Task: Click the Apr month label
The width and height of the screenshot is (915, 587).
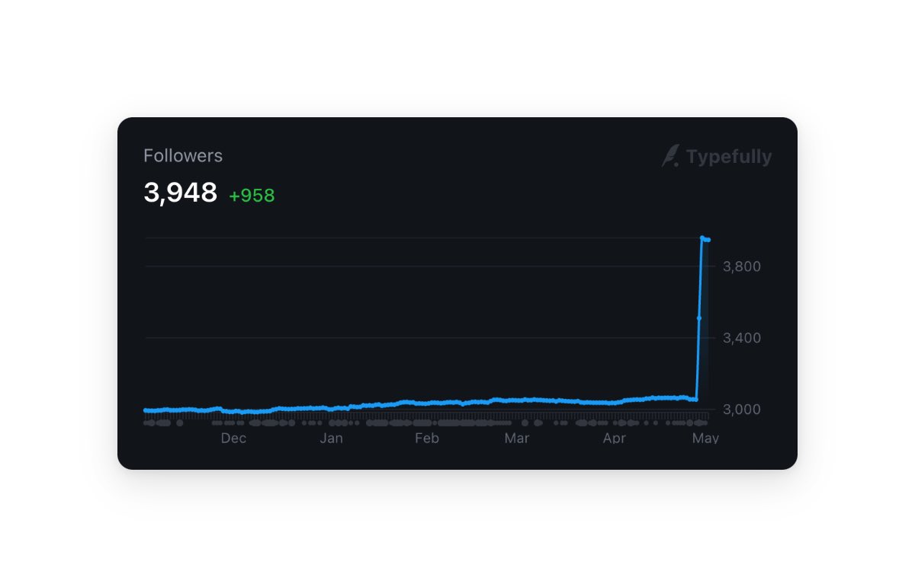Action: coord(615,439)
